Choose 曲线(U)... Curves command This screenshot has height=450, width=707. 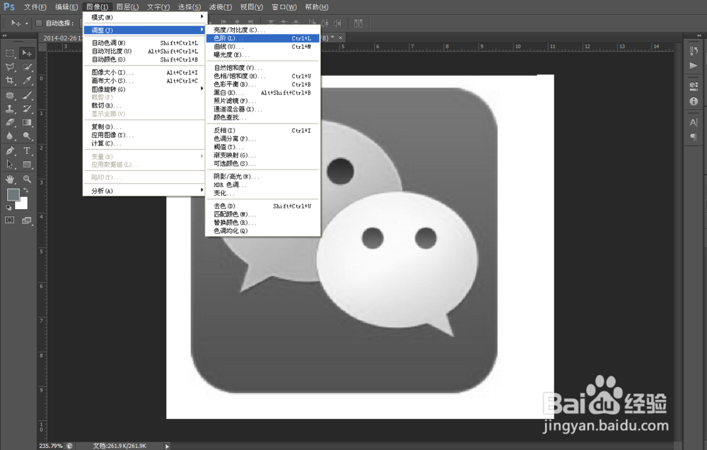pyautogui.click(x=262, y=47)
